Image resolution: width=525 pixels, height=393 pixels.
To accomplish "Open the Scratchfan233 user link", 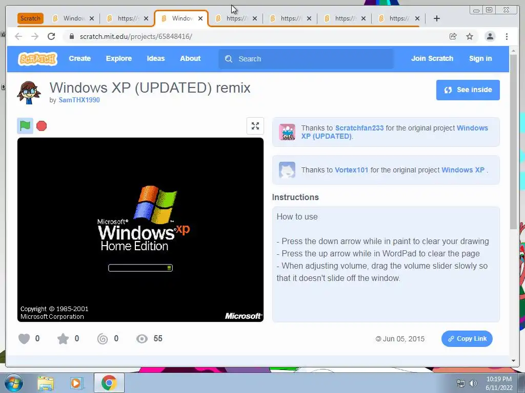I will 359,128.
